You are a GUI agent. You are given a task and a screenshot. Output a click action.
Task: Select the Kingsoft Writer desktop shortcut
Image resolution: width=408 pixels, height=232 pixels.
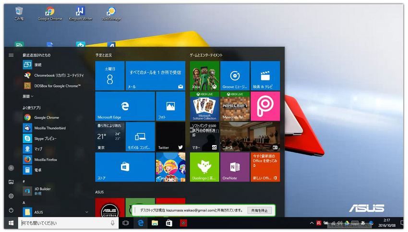click(x=81, y=13)
